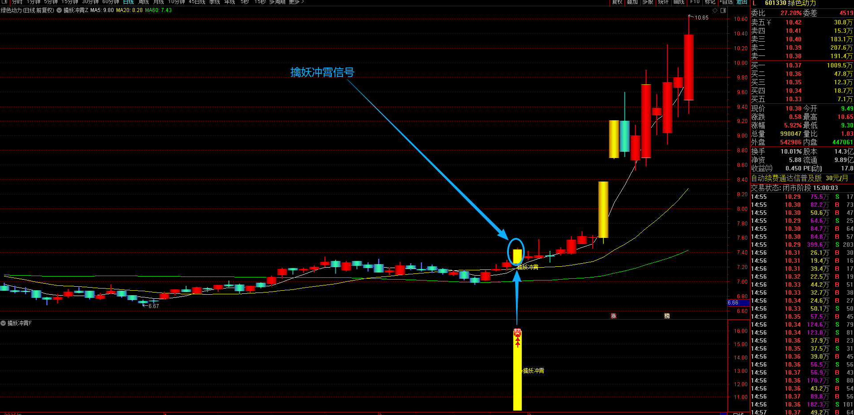Click the 买三 10.35 order row
The width and height of the screenshot is (854, 415).
click(x=802, y=82)
